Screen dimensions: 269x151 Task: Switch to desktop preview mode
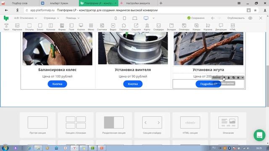click(146, 18)
